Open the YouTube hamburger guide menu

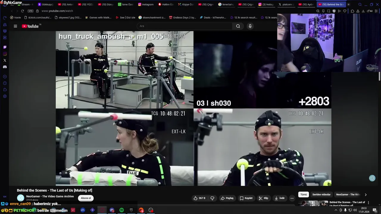click(15, 26)
